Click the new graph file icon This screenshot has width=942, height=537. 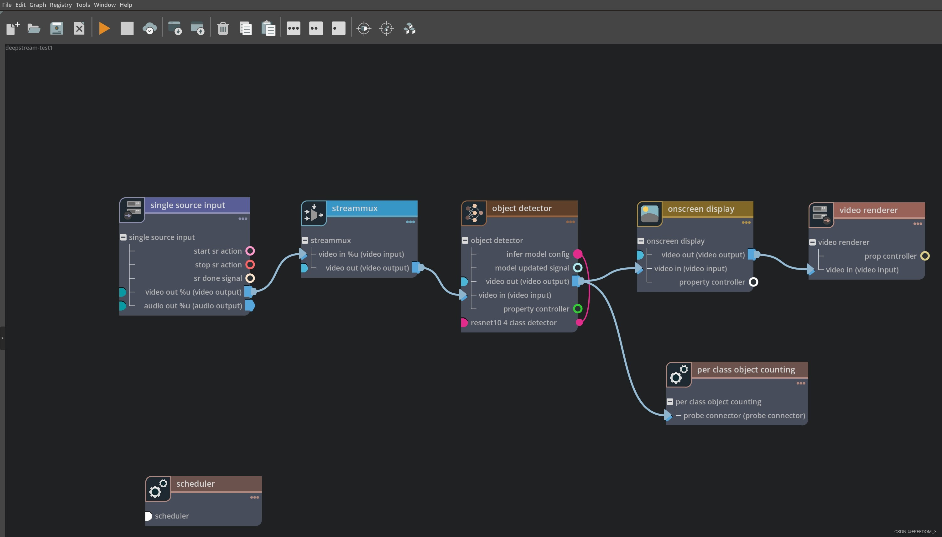pyautogui.click(x=13, y=28)
